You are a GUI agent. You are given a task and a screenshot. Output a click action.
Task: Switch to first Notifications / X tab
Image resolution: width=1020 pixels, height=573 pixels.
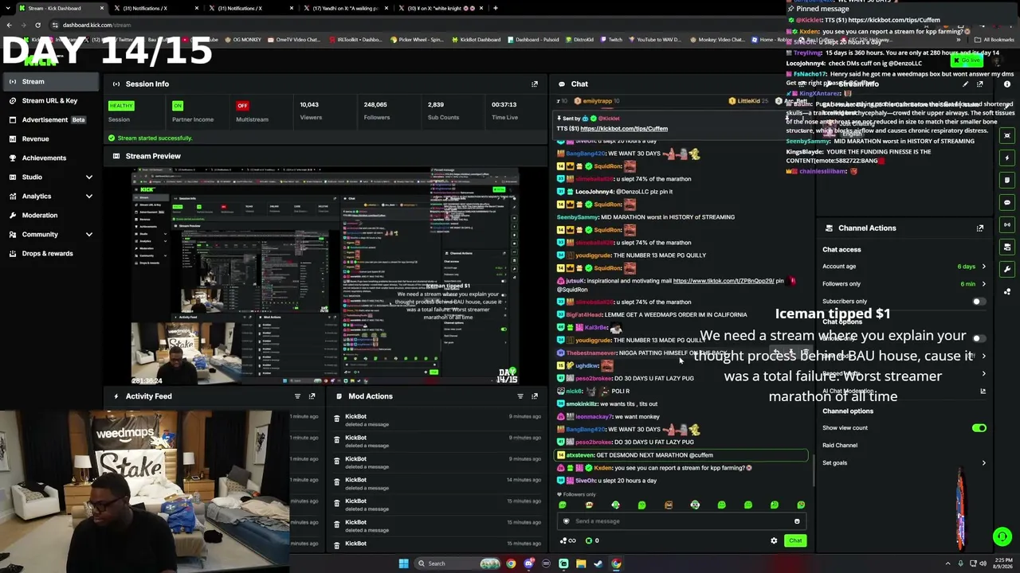(x=158, y=8)
